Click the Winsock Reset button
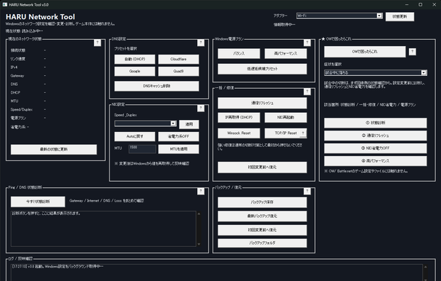Image resolution: width=441 pixels, height=281 pixels. [x=239, y=133]
